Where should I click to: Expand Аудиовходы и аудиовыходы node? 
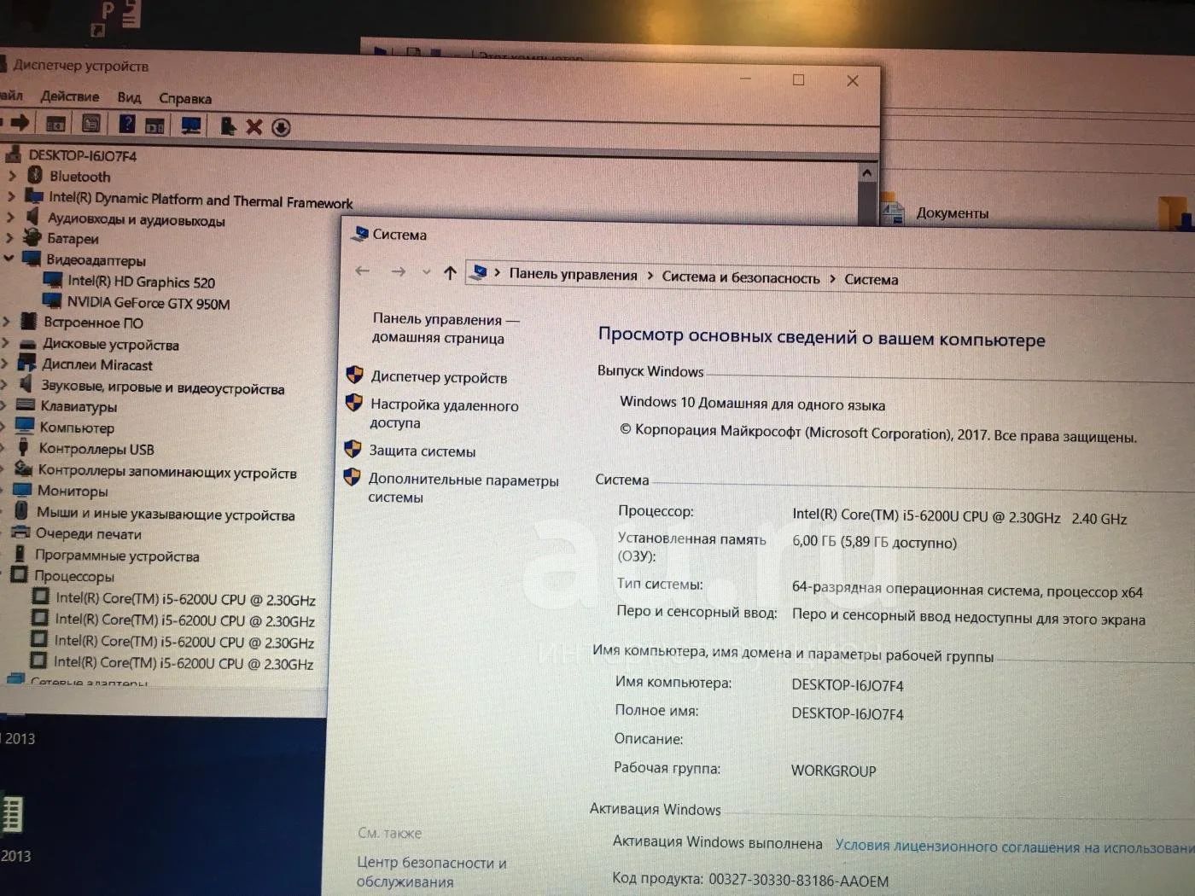[x=10, y=217]
